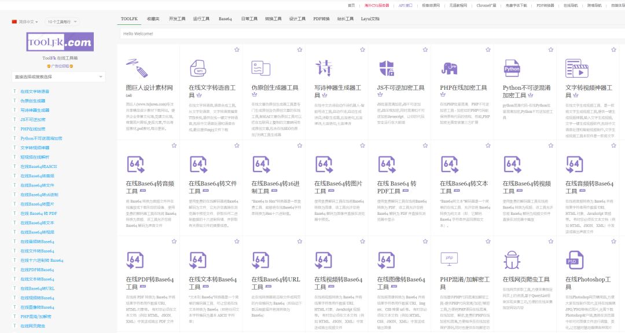Image resolution: width=625 pixels, height=333 pixels.
Task: Open 短视频在线解析 in the sidebar list
Action: tap(35, 157)
